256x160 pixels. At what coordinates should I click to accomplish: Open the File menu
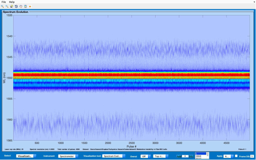pos(4,2)
